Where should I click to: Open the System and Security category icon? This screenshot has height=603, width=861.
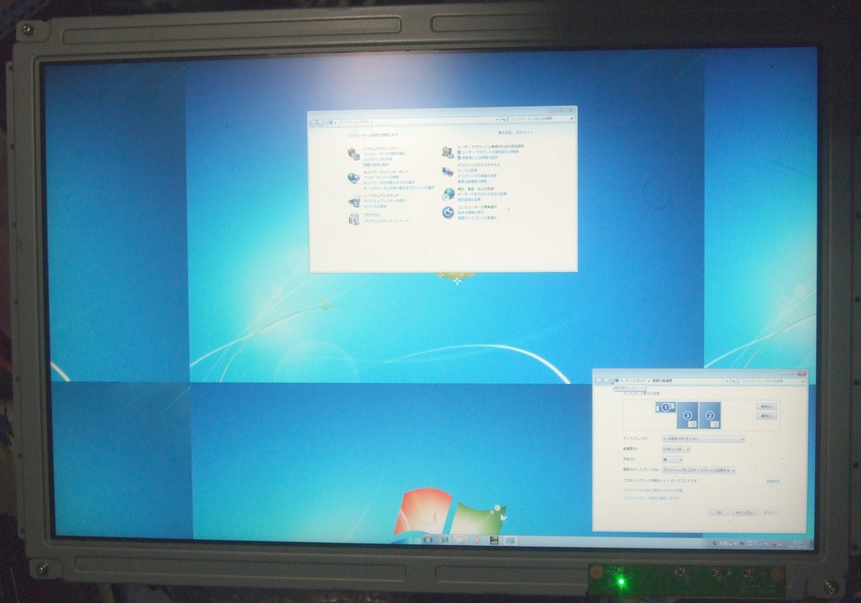pyautogui.click(x=354, y=154)
